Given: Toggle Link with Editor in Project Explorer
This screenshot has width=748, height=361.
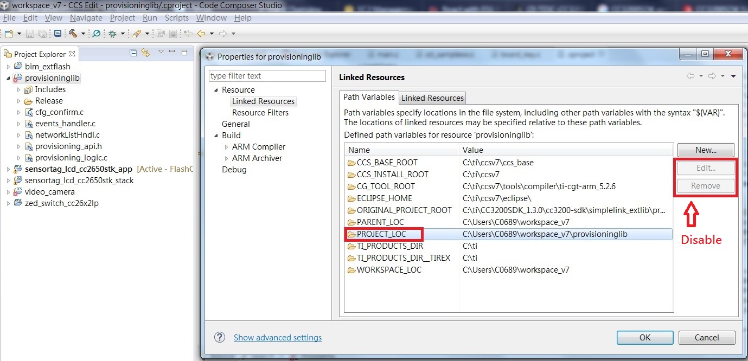Looking at the screenshot, I should click(145, 53).
